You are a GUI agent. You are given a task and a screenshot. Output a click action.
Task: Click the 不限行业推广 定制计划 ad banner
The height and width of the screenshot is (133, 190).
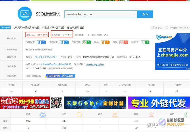pyautogui.click(x=95, y=103)
